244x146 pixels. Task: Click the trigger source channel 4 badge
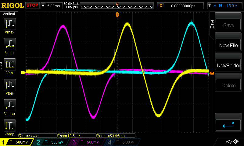click(220, 6)
